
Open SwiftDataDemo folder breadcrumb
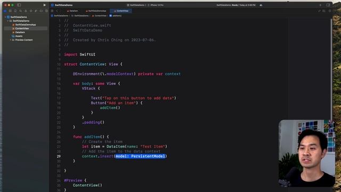tap(80, 15)
